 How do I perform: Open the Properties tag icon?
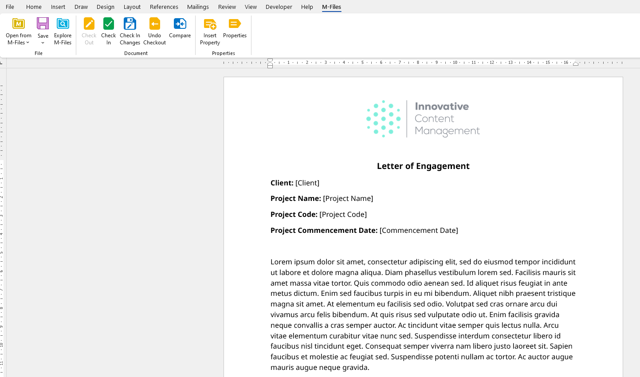(x=235, y=24)
